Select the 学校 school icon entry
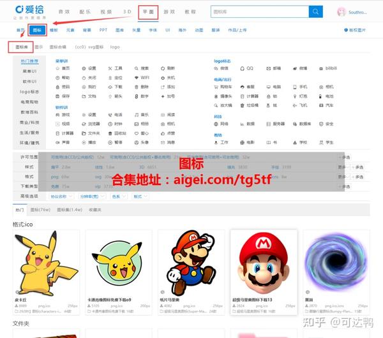 [300, 142]
